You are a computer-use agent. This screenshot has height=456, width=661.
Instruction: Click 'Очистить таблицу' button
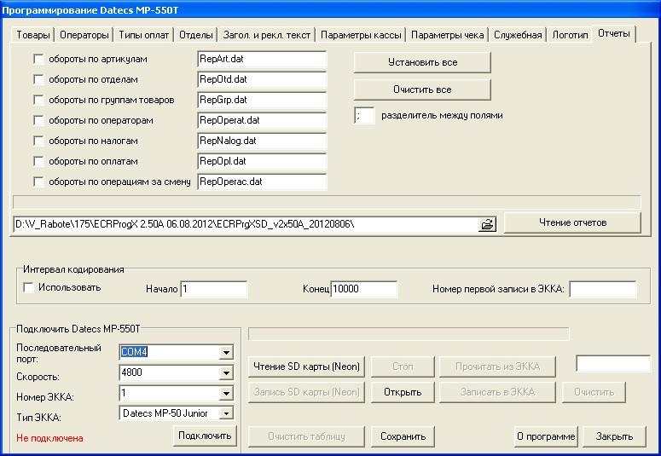(306, 436)
